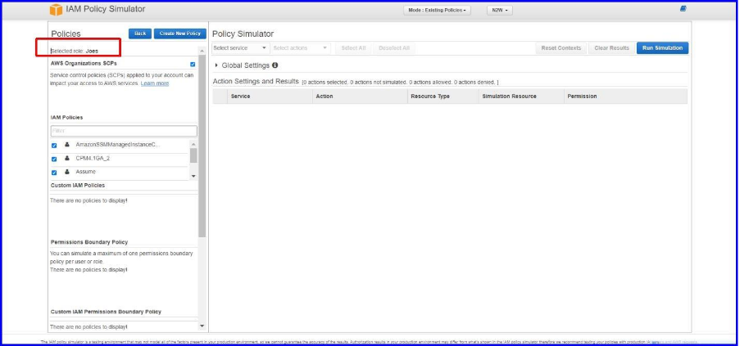Open the Select actions dropdown
Viewport: 740px width, 346px height.
(x=300, y=48)
